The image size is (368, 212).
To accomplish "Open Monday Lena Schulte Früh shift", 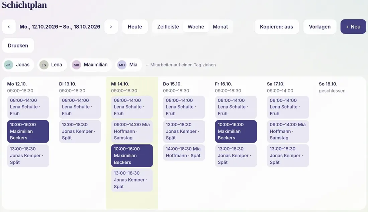I will pos(28,107).
